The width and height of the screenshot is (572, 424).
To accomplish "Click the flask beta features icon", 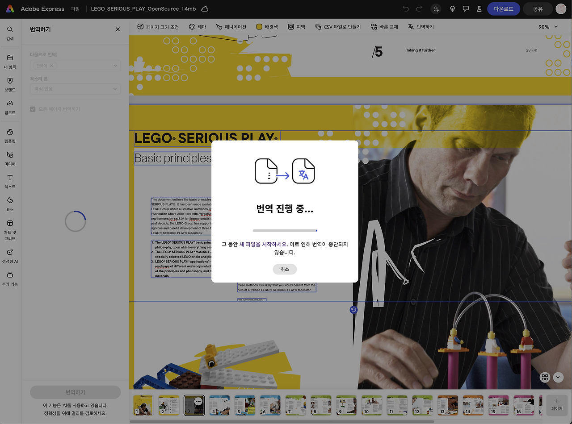I will [x=479, y=9].
